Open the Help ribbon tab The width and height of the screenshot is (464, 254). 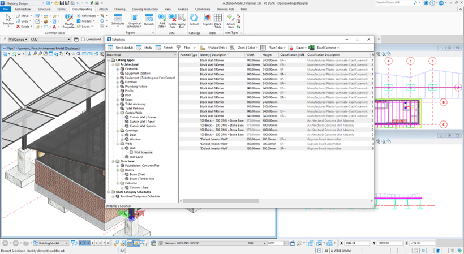(244, 9)
